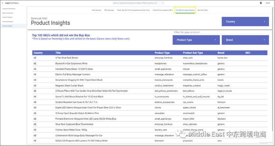Select I5 Smart Sport Bracelet Watch title

pyautogui.click(x=77, y=113)
